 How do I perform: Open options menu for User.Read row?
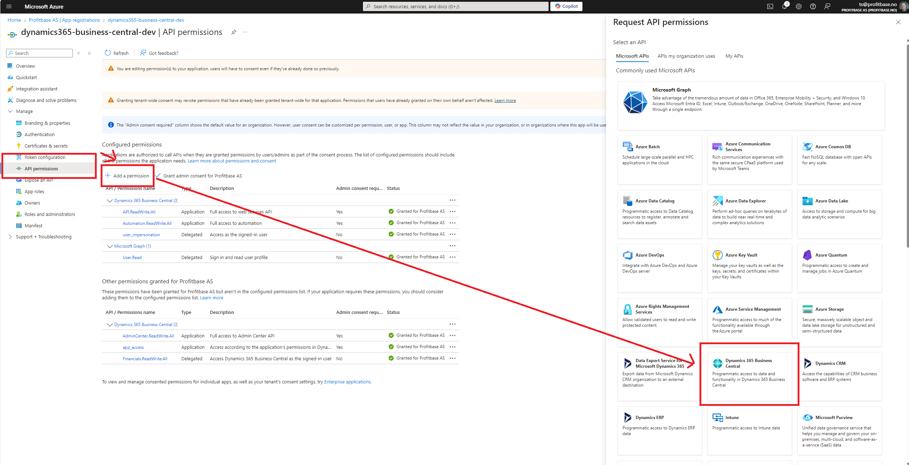point(453,257)
